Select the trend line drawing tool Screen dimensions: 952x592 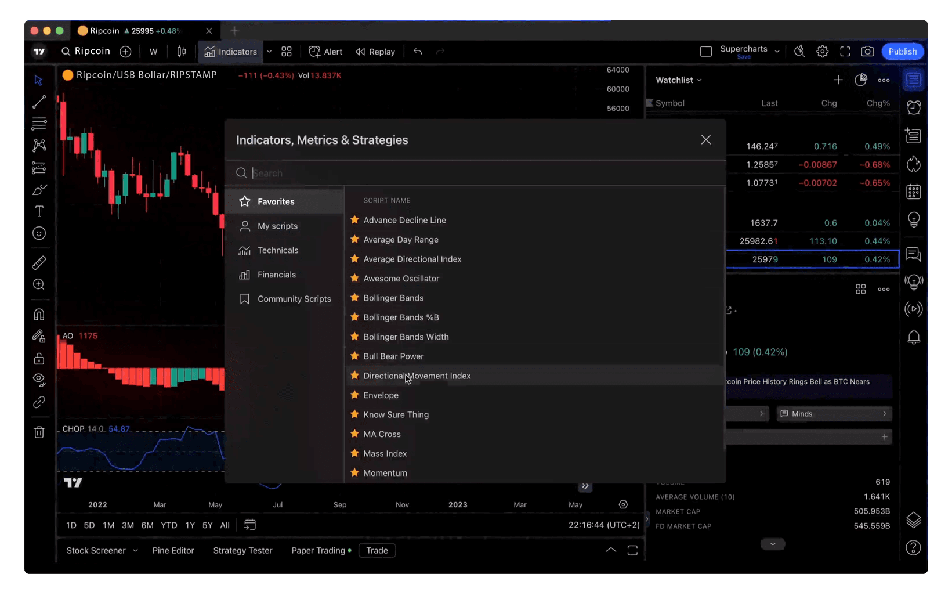tap(39, 102)
